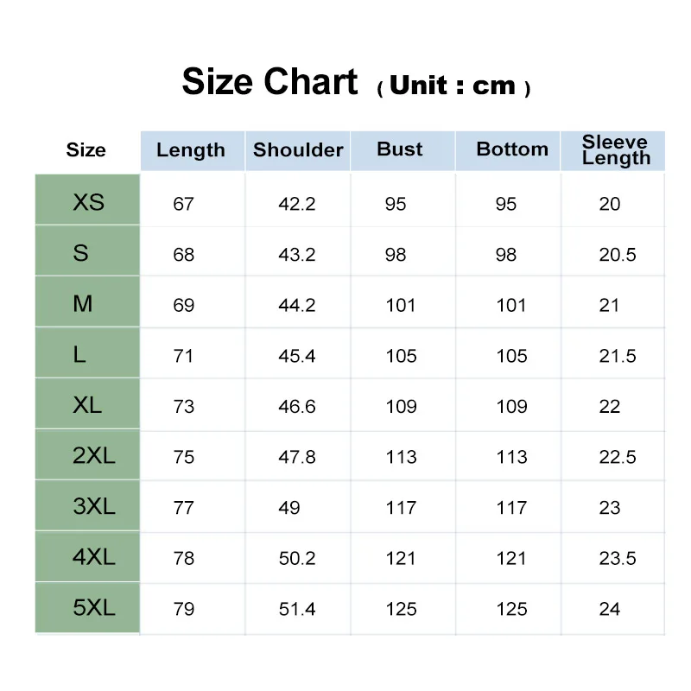Click the 2XL size row label
691x691 pixels.
93,456
